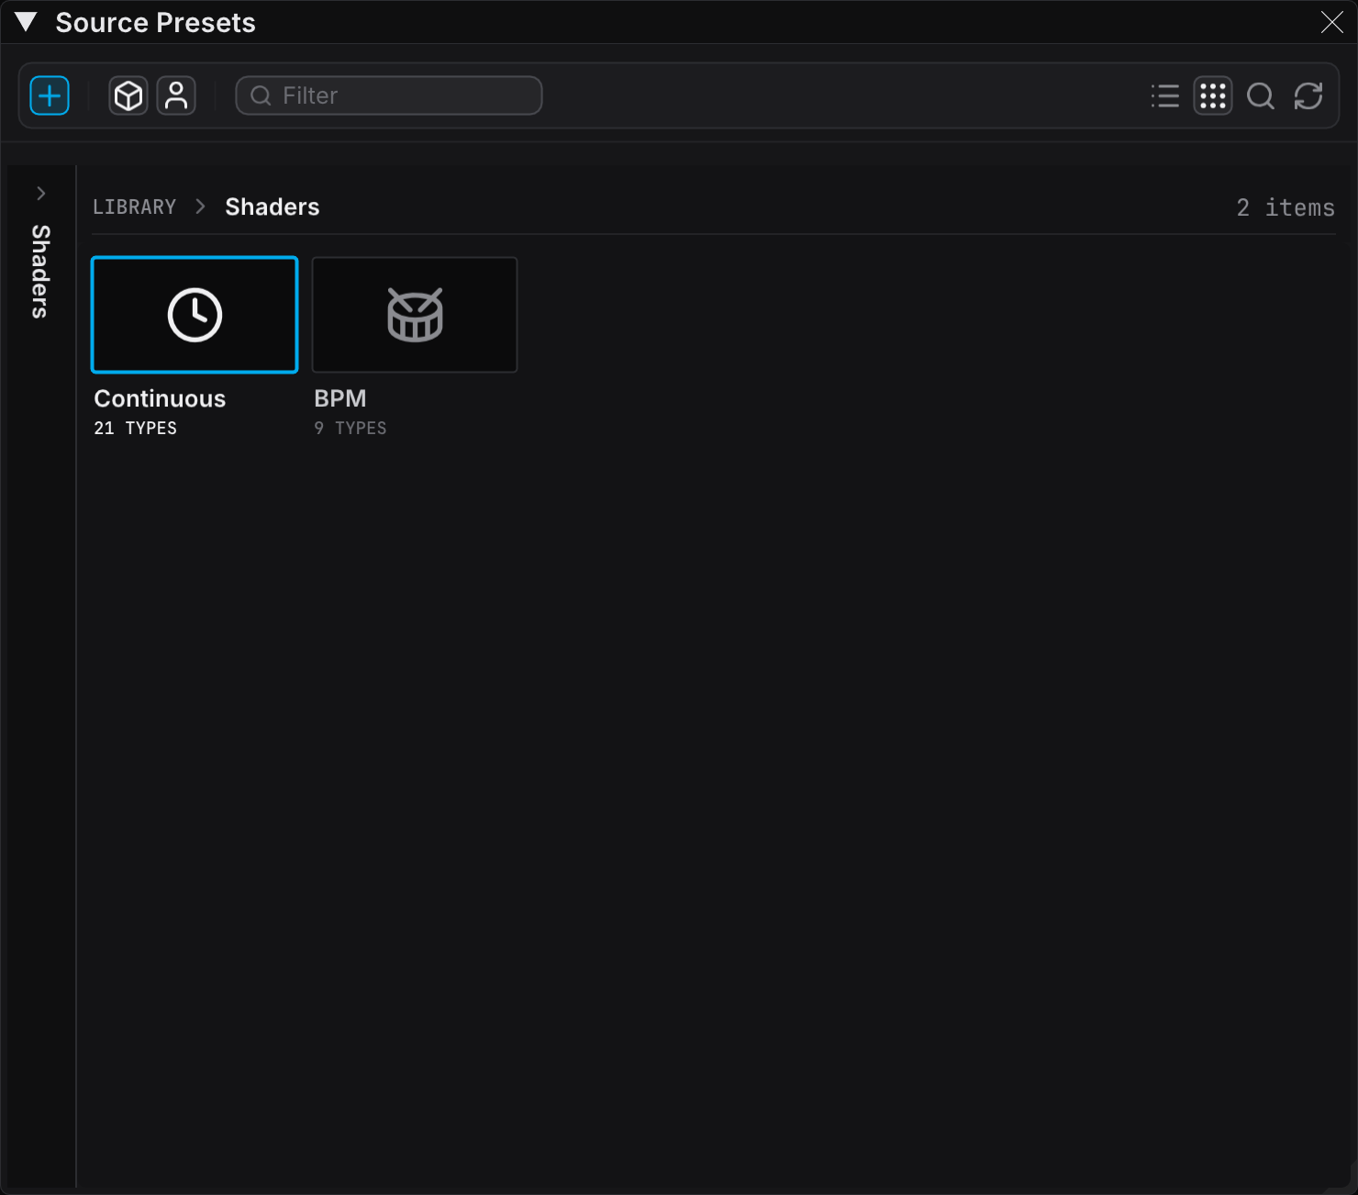
Task: Open the BPM drum thumbnail
Action: 415,315
